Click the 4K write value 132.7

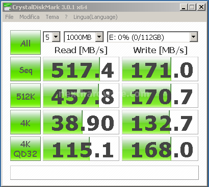click(x=160, y=122)
